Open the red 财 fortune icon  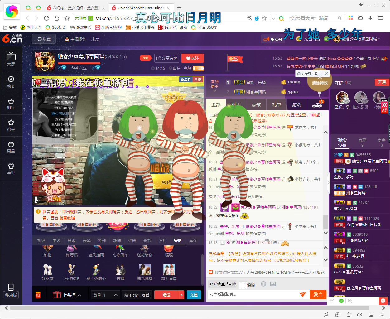click(38, 295)
